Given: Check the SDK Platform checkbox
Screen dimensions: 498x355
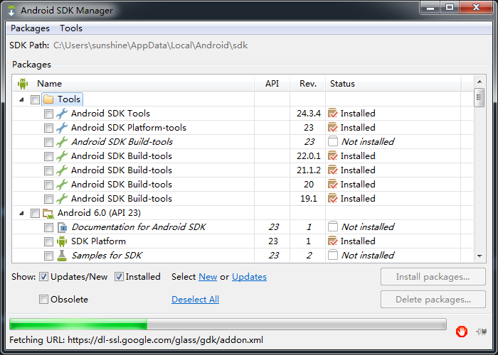Looking at the screenshot, I should [x=48, y=241].
